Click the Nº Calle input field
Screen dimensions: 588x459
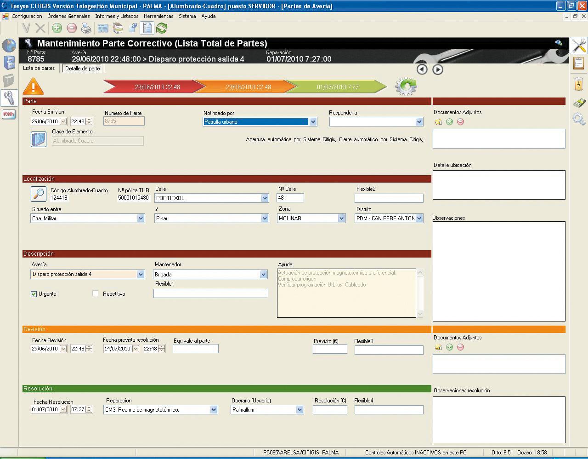[290, 198]
